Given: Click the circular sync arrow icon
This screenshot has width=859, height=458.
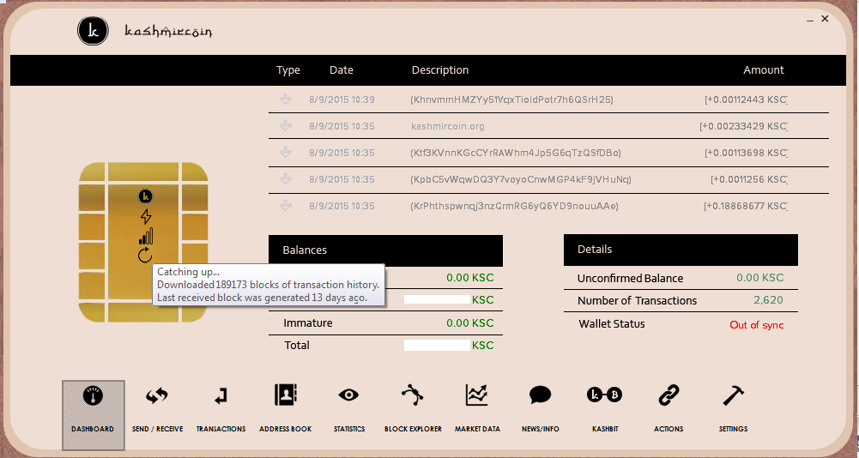Looking at the screenshot, I should point(145,255).
